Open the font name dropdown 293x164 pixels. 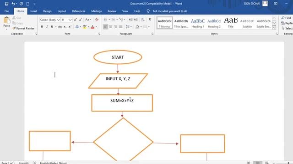click(59, 20)
